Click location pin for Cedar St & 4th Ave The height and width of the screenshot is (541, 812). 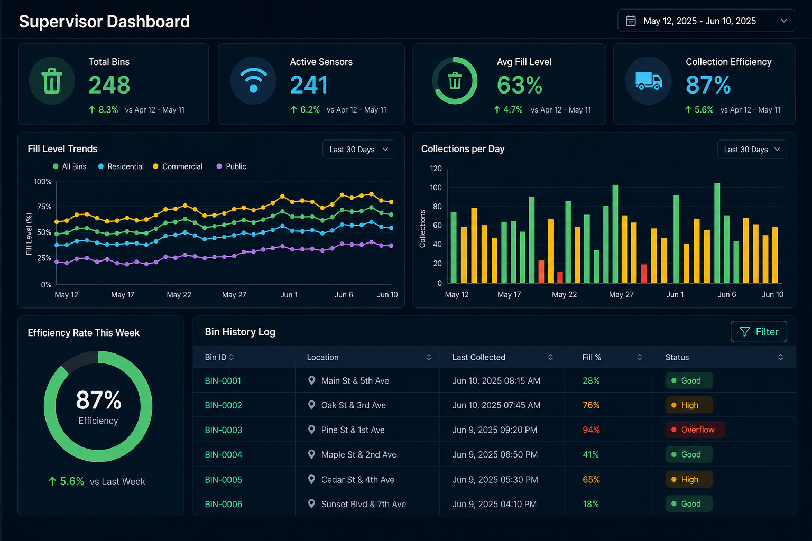point(312,479)
